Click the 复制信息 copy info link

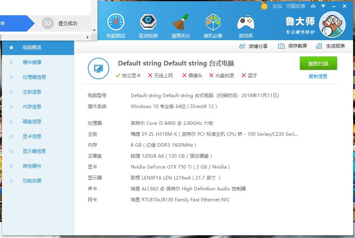pyautogui.click(x=318, y=76)
